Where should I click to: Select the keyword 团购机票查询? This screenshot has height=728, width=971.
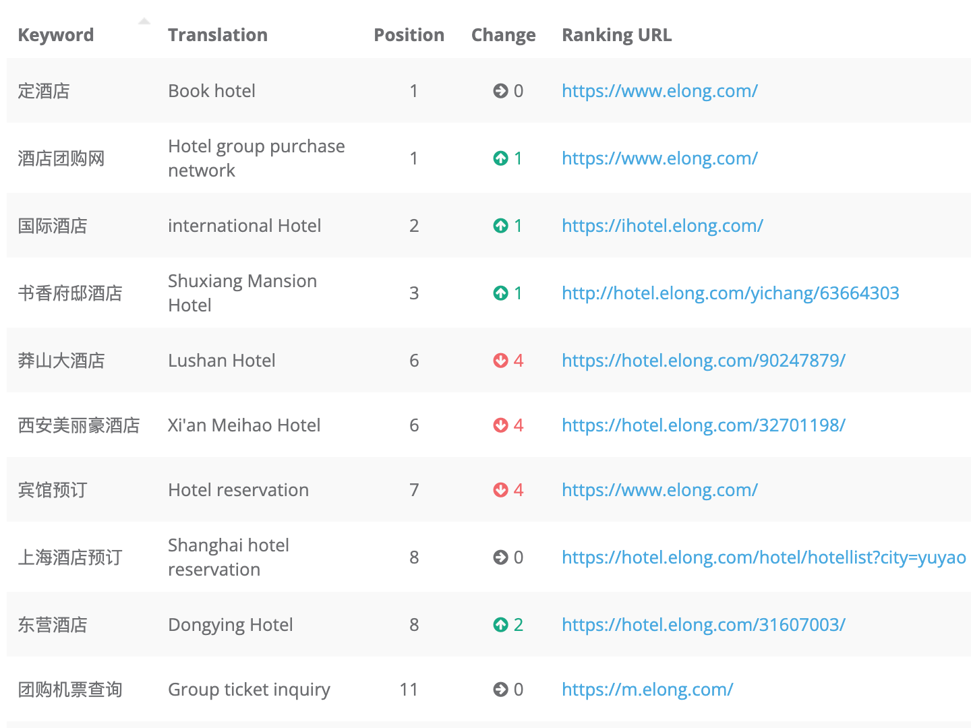point(70,690)
